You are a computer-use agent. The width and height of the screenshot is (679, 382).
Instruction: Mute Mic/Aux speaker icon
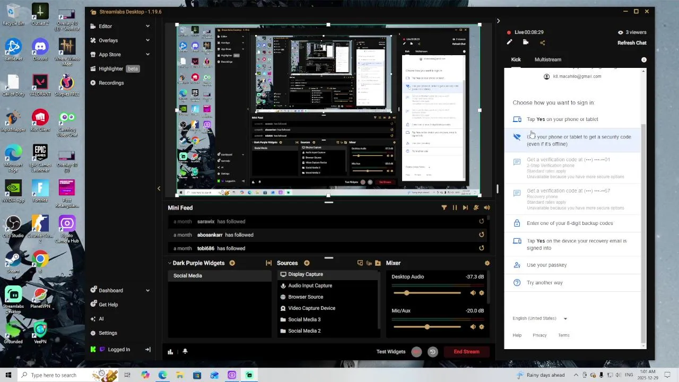pos(473,327)
